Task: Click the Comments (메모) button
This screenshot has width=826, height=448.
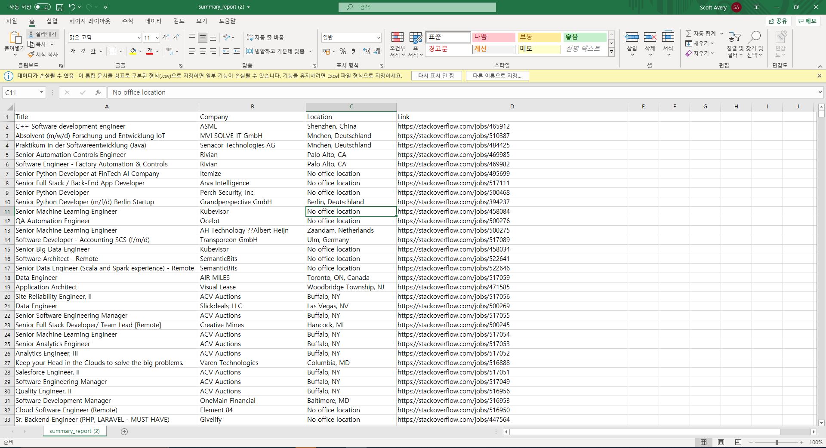Action: (x=807, y=21)
